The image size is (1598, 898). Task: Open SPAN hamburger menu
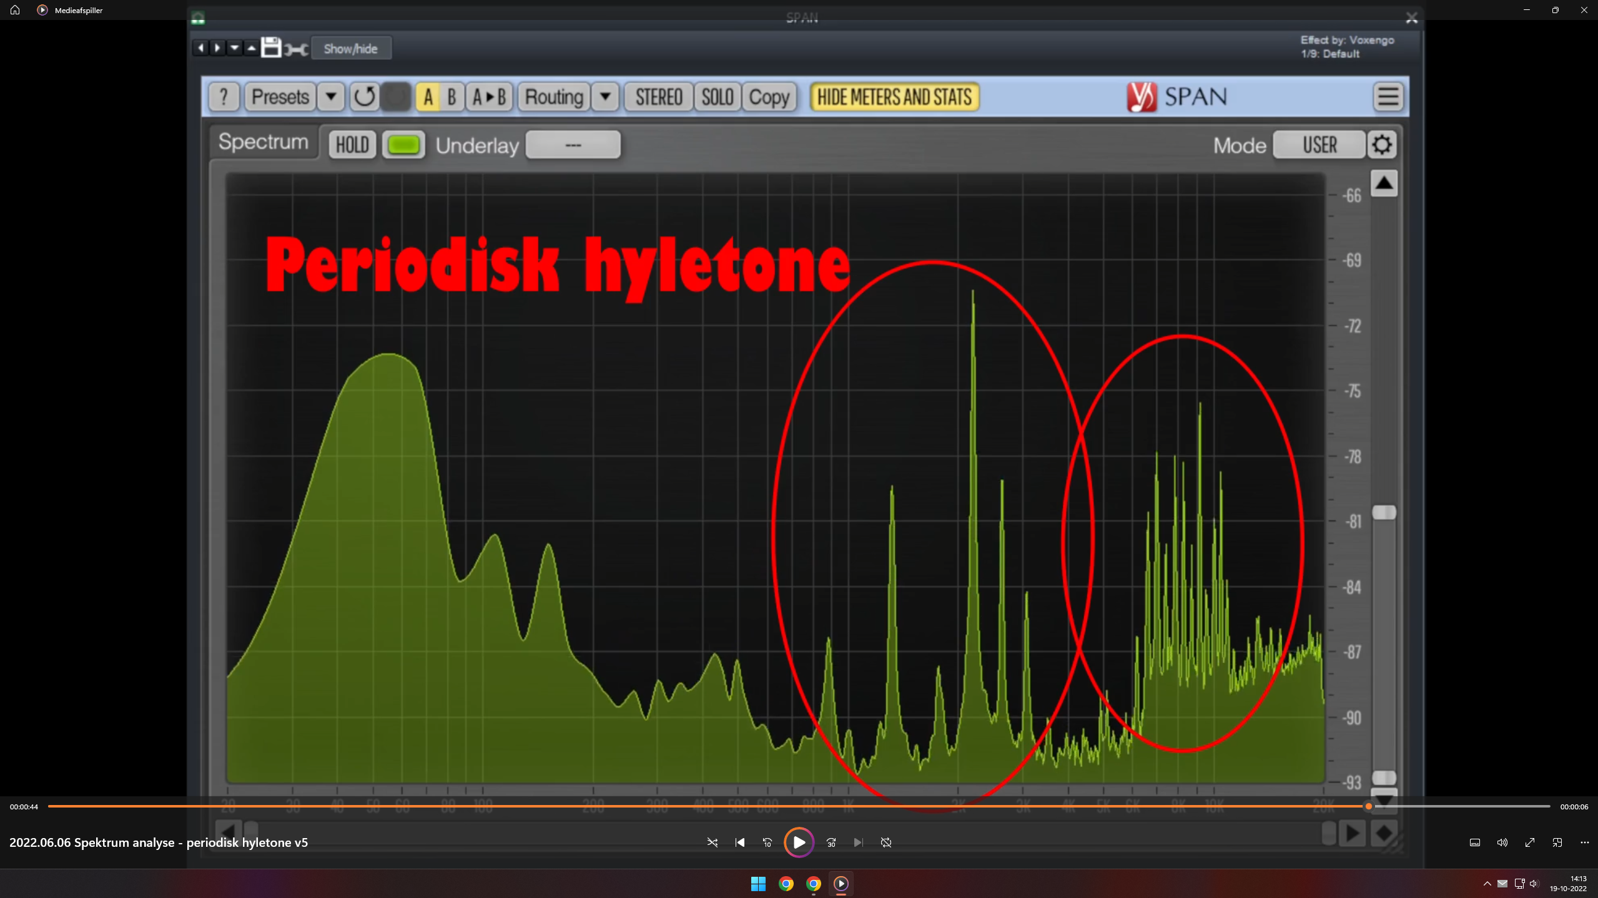pos(1388,97)
